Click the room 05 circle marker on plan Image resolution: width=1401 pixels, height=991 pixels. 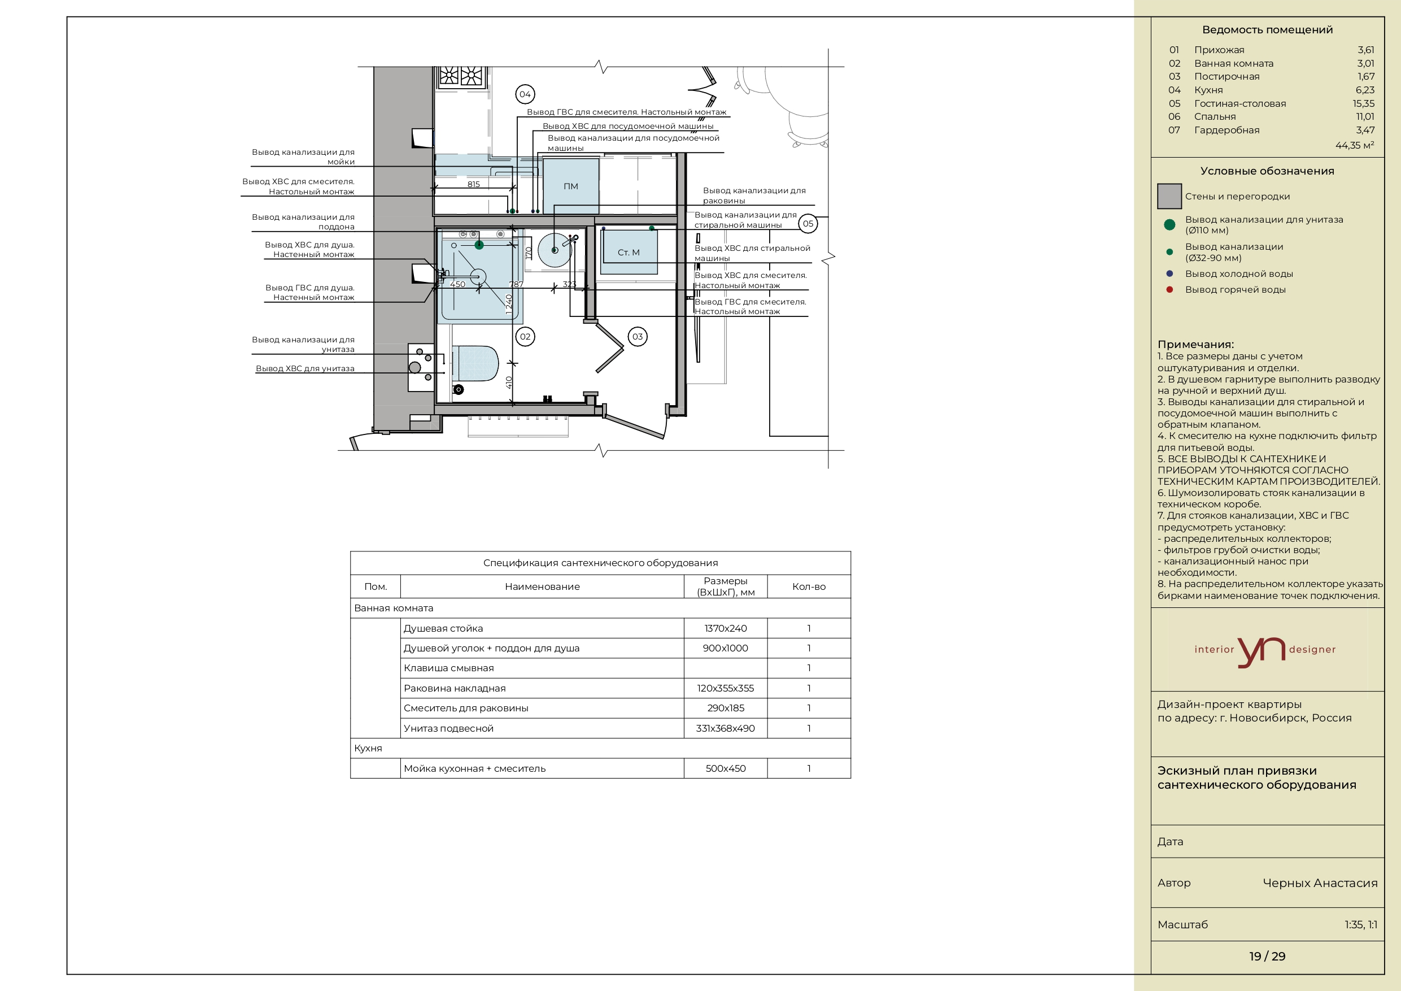[808, 224]
